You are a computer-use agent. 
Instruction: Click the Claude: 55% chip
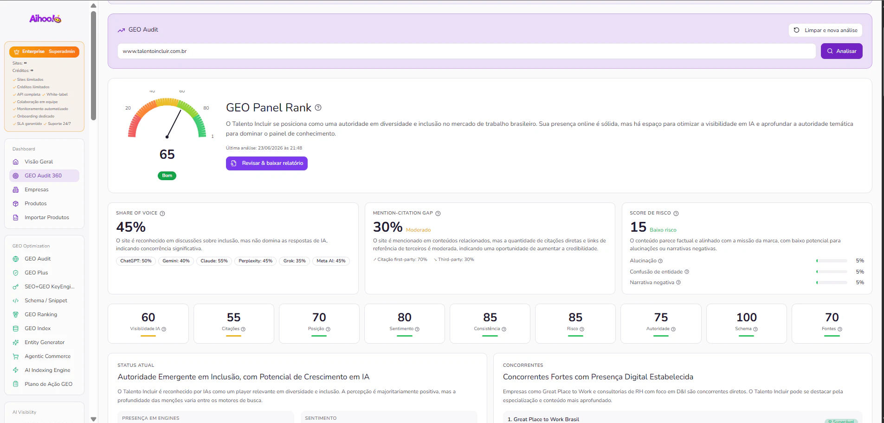214,261
